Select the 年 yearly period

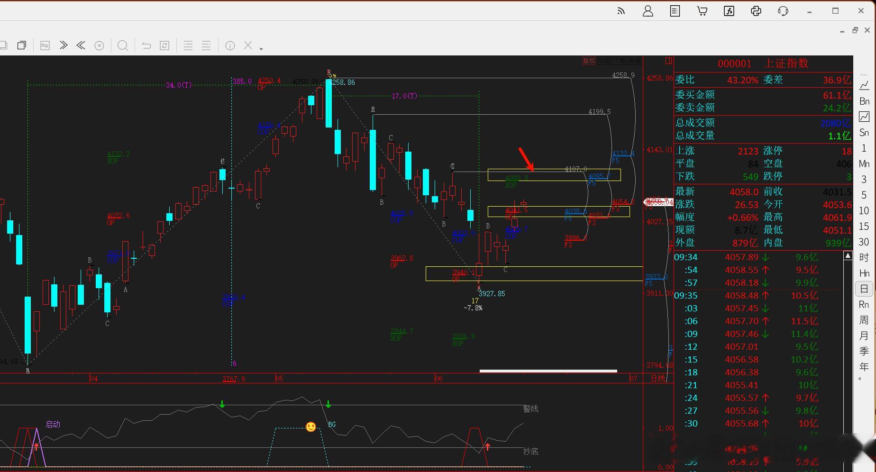864,367
